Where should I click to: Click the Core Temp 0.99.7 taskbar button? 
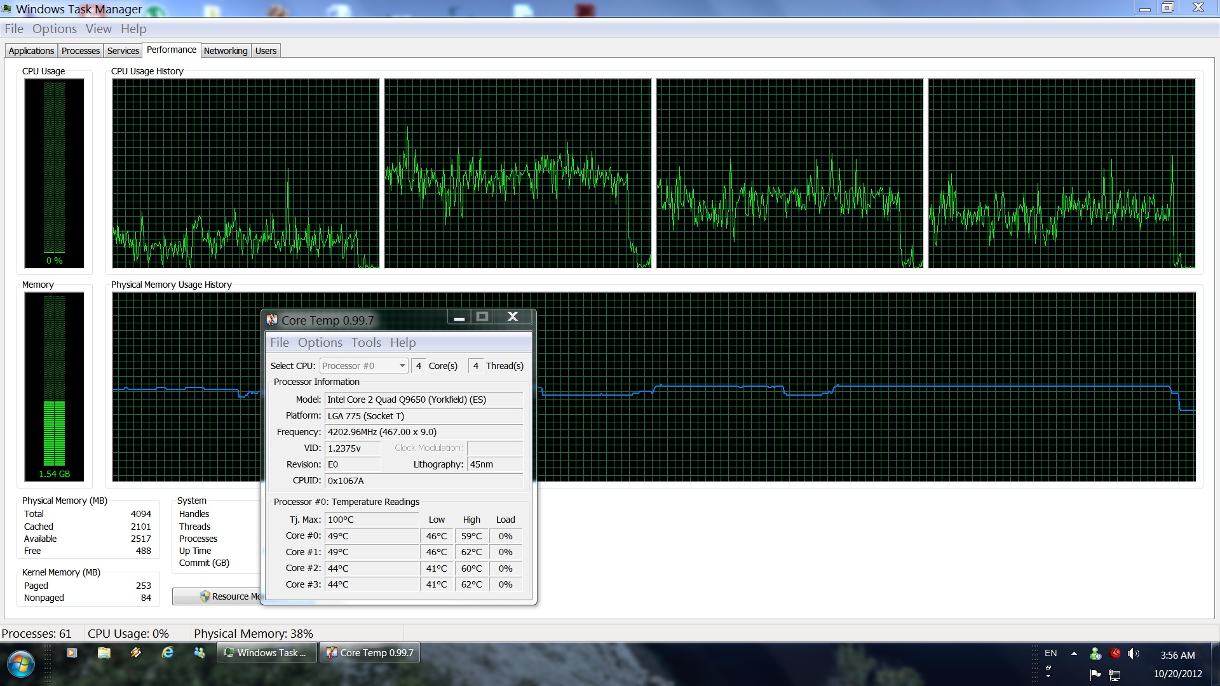tap(370, 653)
